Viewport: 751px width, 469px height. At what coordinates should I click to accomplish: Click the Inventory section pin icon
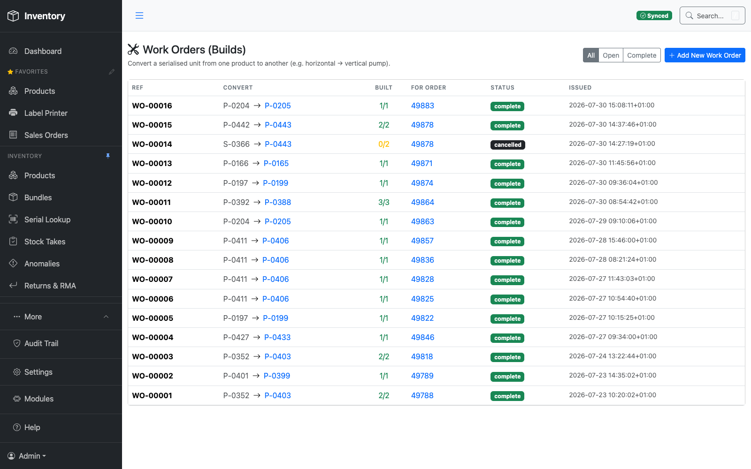108,156
